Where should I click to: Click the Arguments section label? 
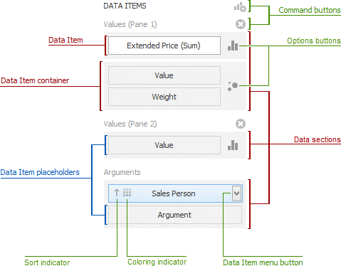click(122, 172)
